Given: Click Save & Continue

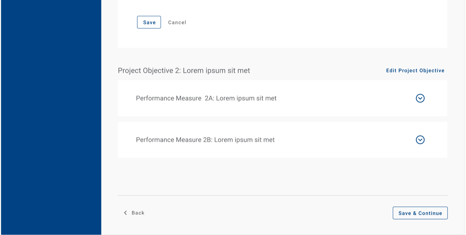Looking at the screenshot, I should (420, 213).
